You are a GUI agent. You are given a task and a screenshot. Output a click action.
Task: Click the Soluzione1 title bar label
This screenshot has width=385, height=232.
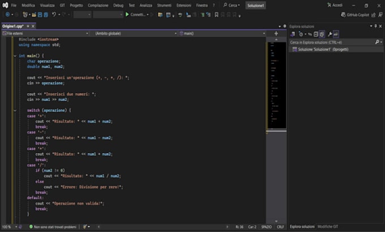(x=255, y=6)
